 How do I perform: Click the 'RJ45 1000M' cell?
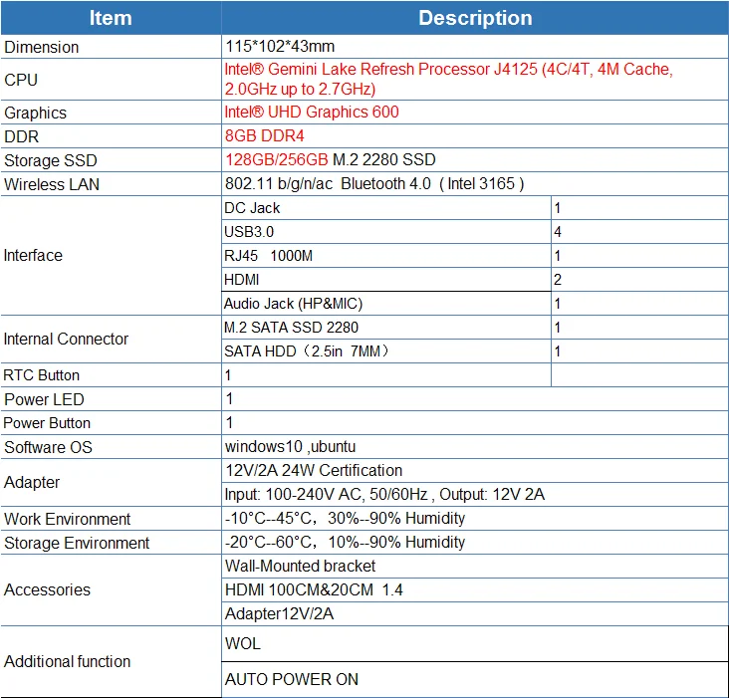(386, 256)
